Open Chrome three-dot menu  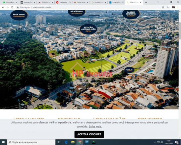(178, 7)
